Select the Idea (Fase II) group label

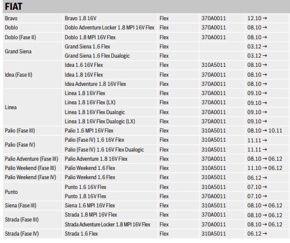pyautogui.click(x=18, y=75)
